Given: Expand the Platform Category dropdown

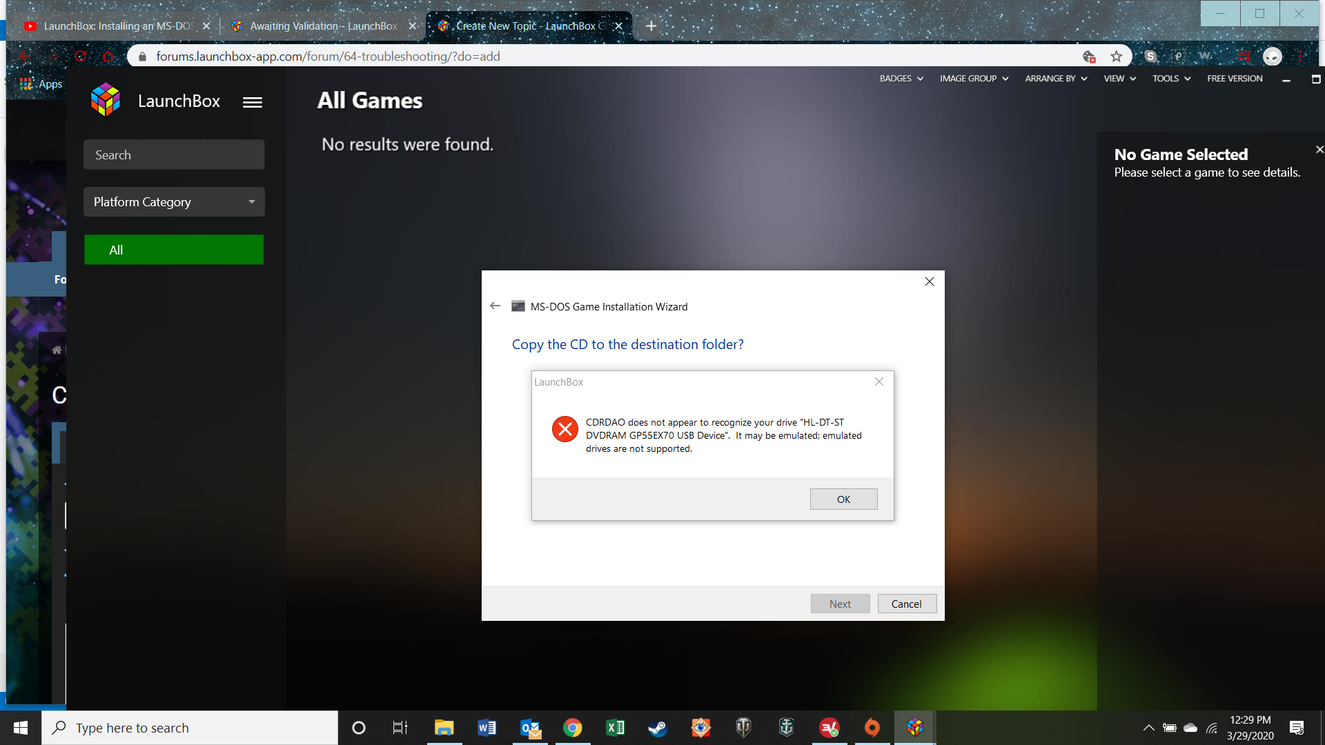Looking at the screenshot, I should (x=174, y=201).
